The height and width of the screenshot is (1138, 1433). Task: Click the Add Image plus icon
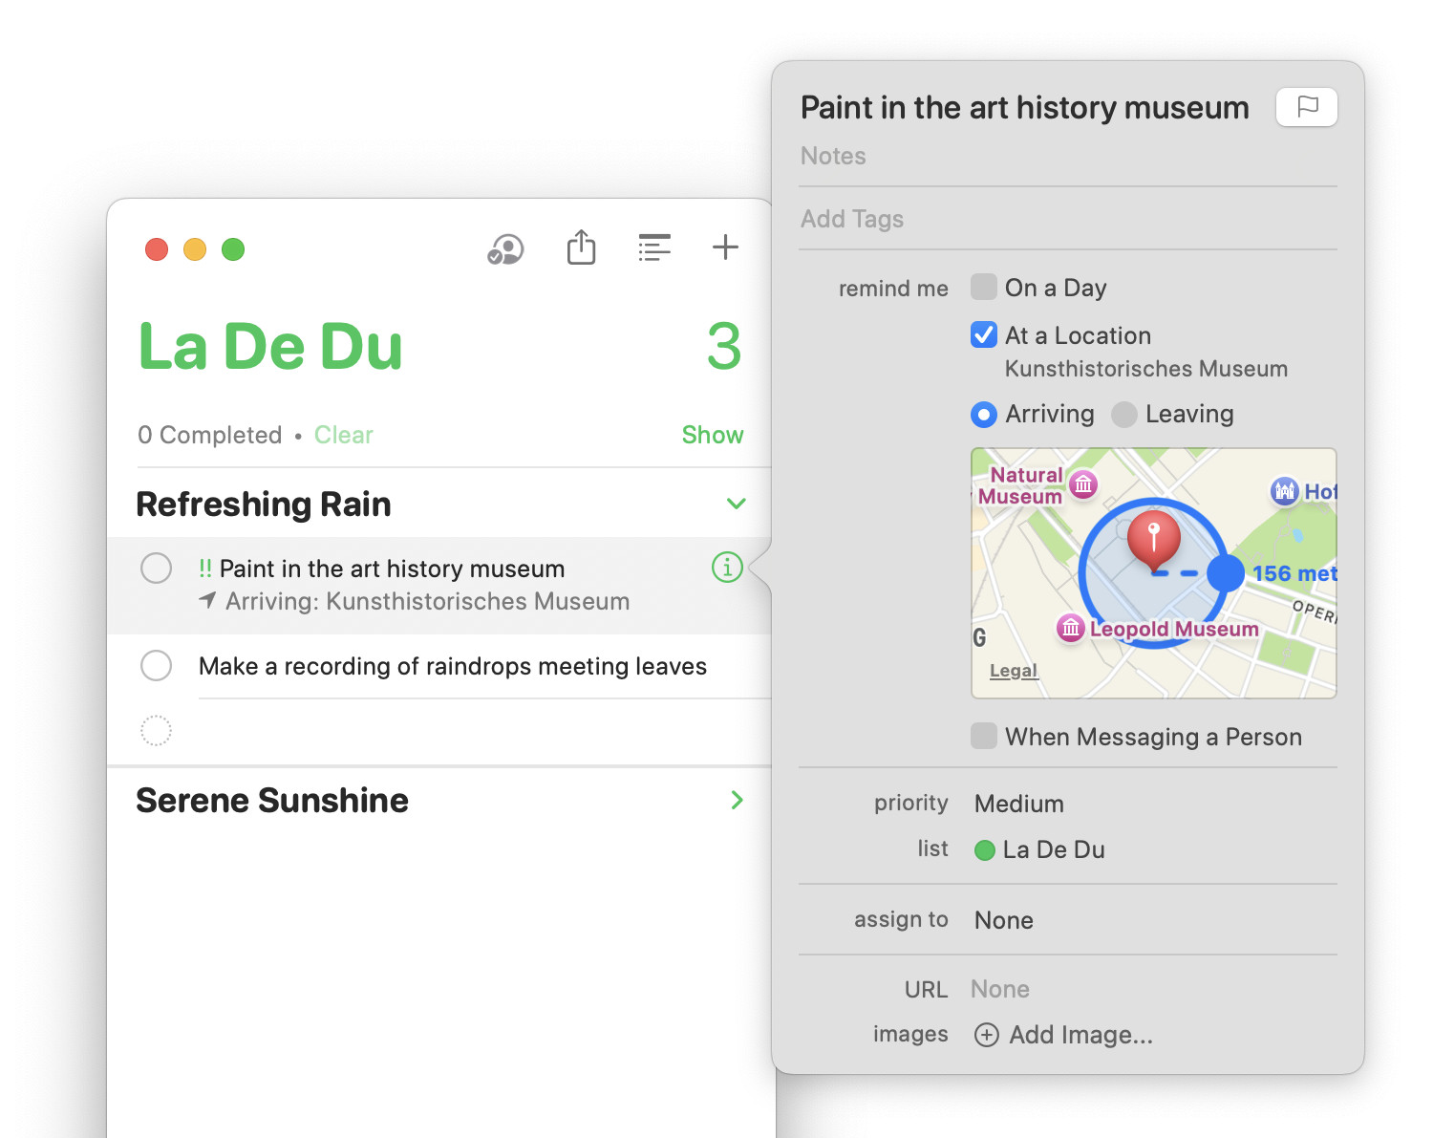click(986, 1035)
